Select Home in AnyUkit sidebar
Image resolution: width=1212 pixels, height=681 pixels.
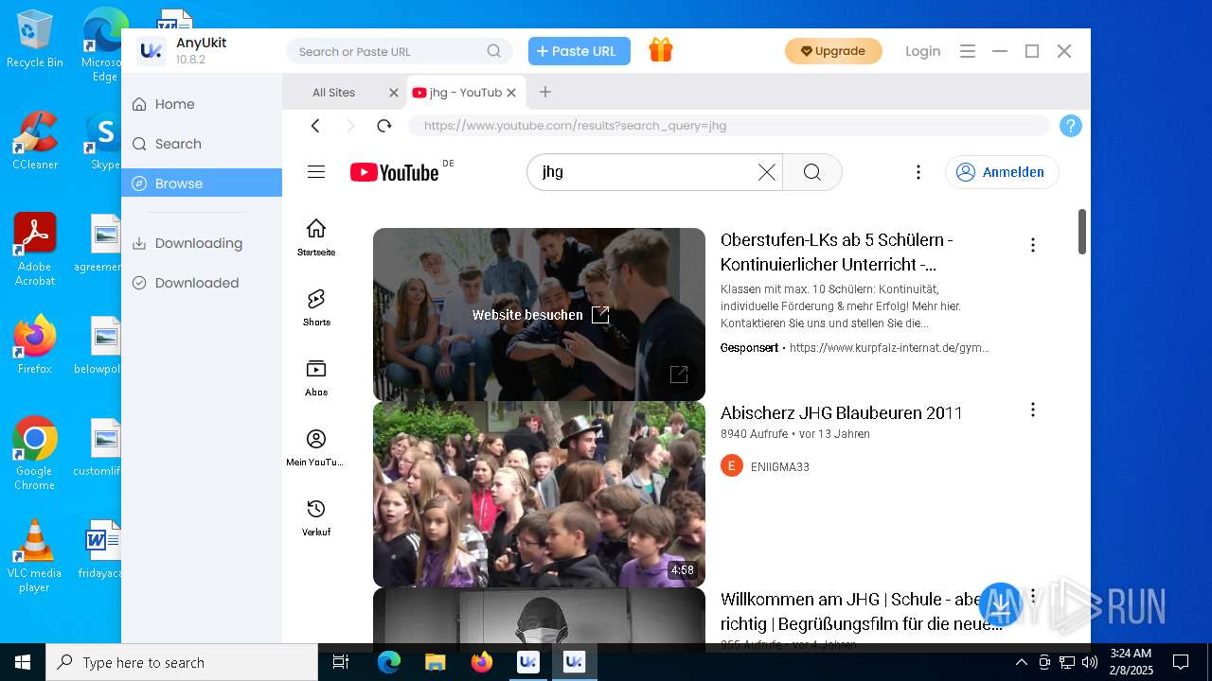[202, 104]
